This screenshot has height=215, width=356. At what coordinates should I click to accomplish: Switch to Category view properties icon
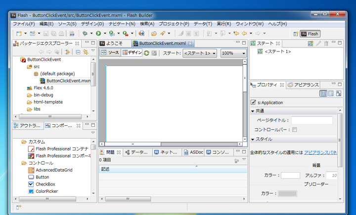(331, 93)
